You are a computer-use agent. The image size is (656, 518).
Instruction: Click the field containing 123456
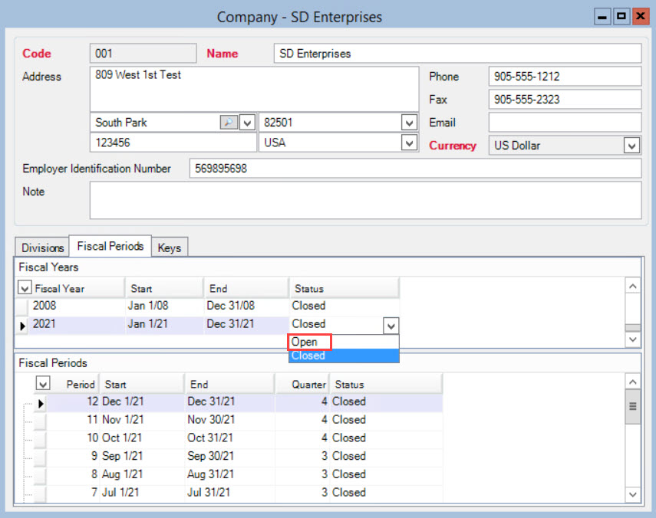(173, 143)
